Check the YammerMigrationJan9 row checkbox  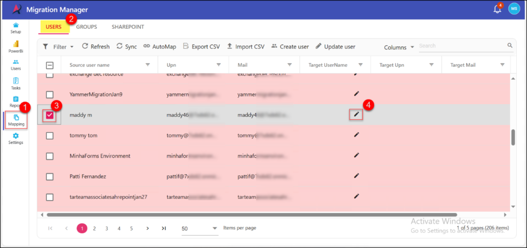click(x=49, y=94)
